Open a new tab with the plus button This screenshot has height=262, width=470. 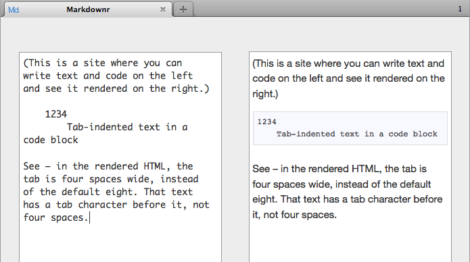point(183,9)
